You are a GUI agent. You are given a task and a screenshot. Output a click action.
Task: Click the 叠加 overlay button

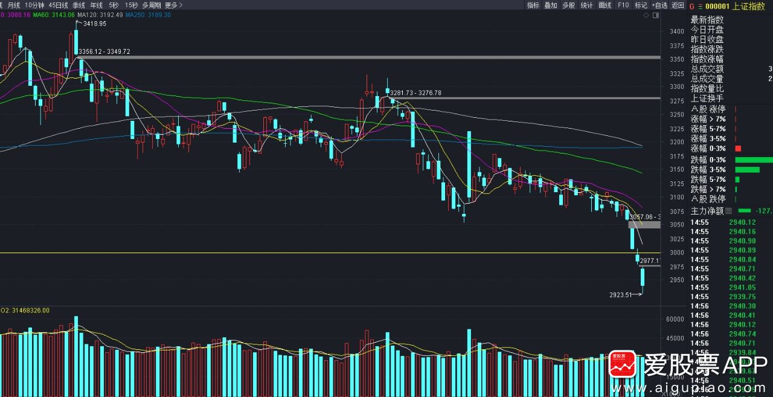550,5
